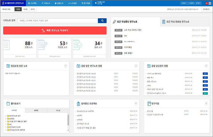Expand the test folder in folder tree

(6, 124)
